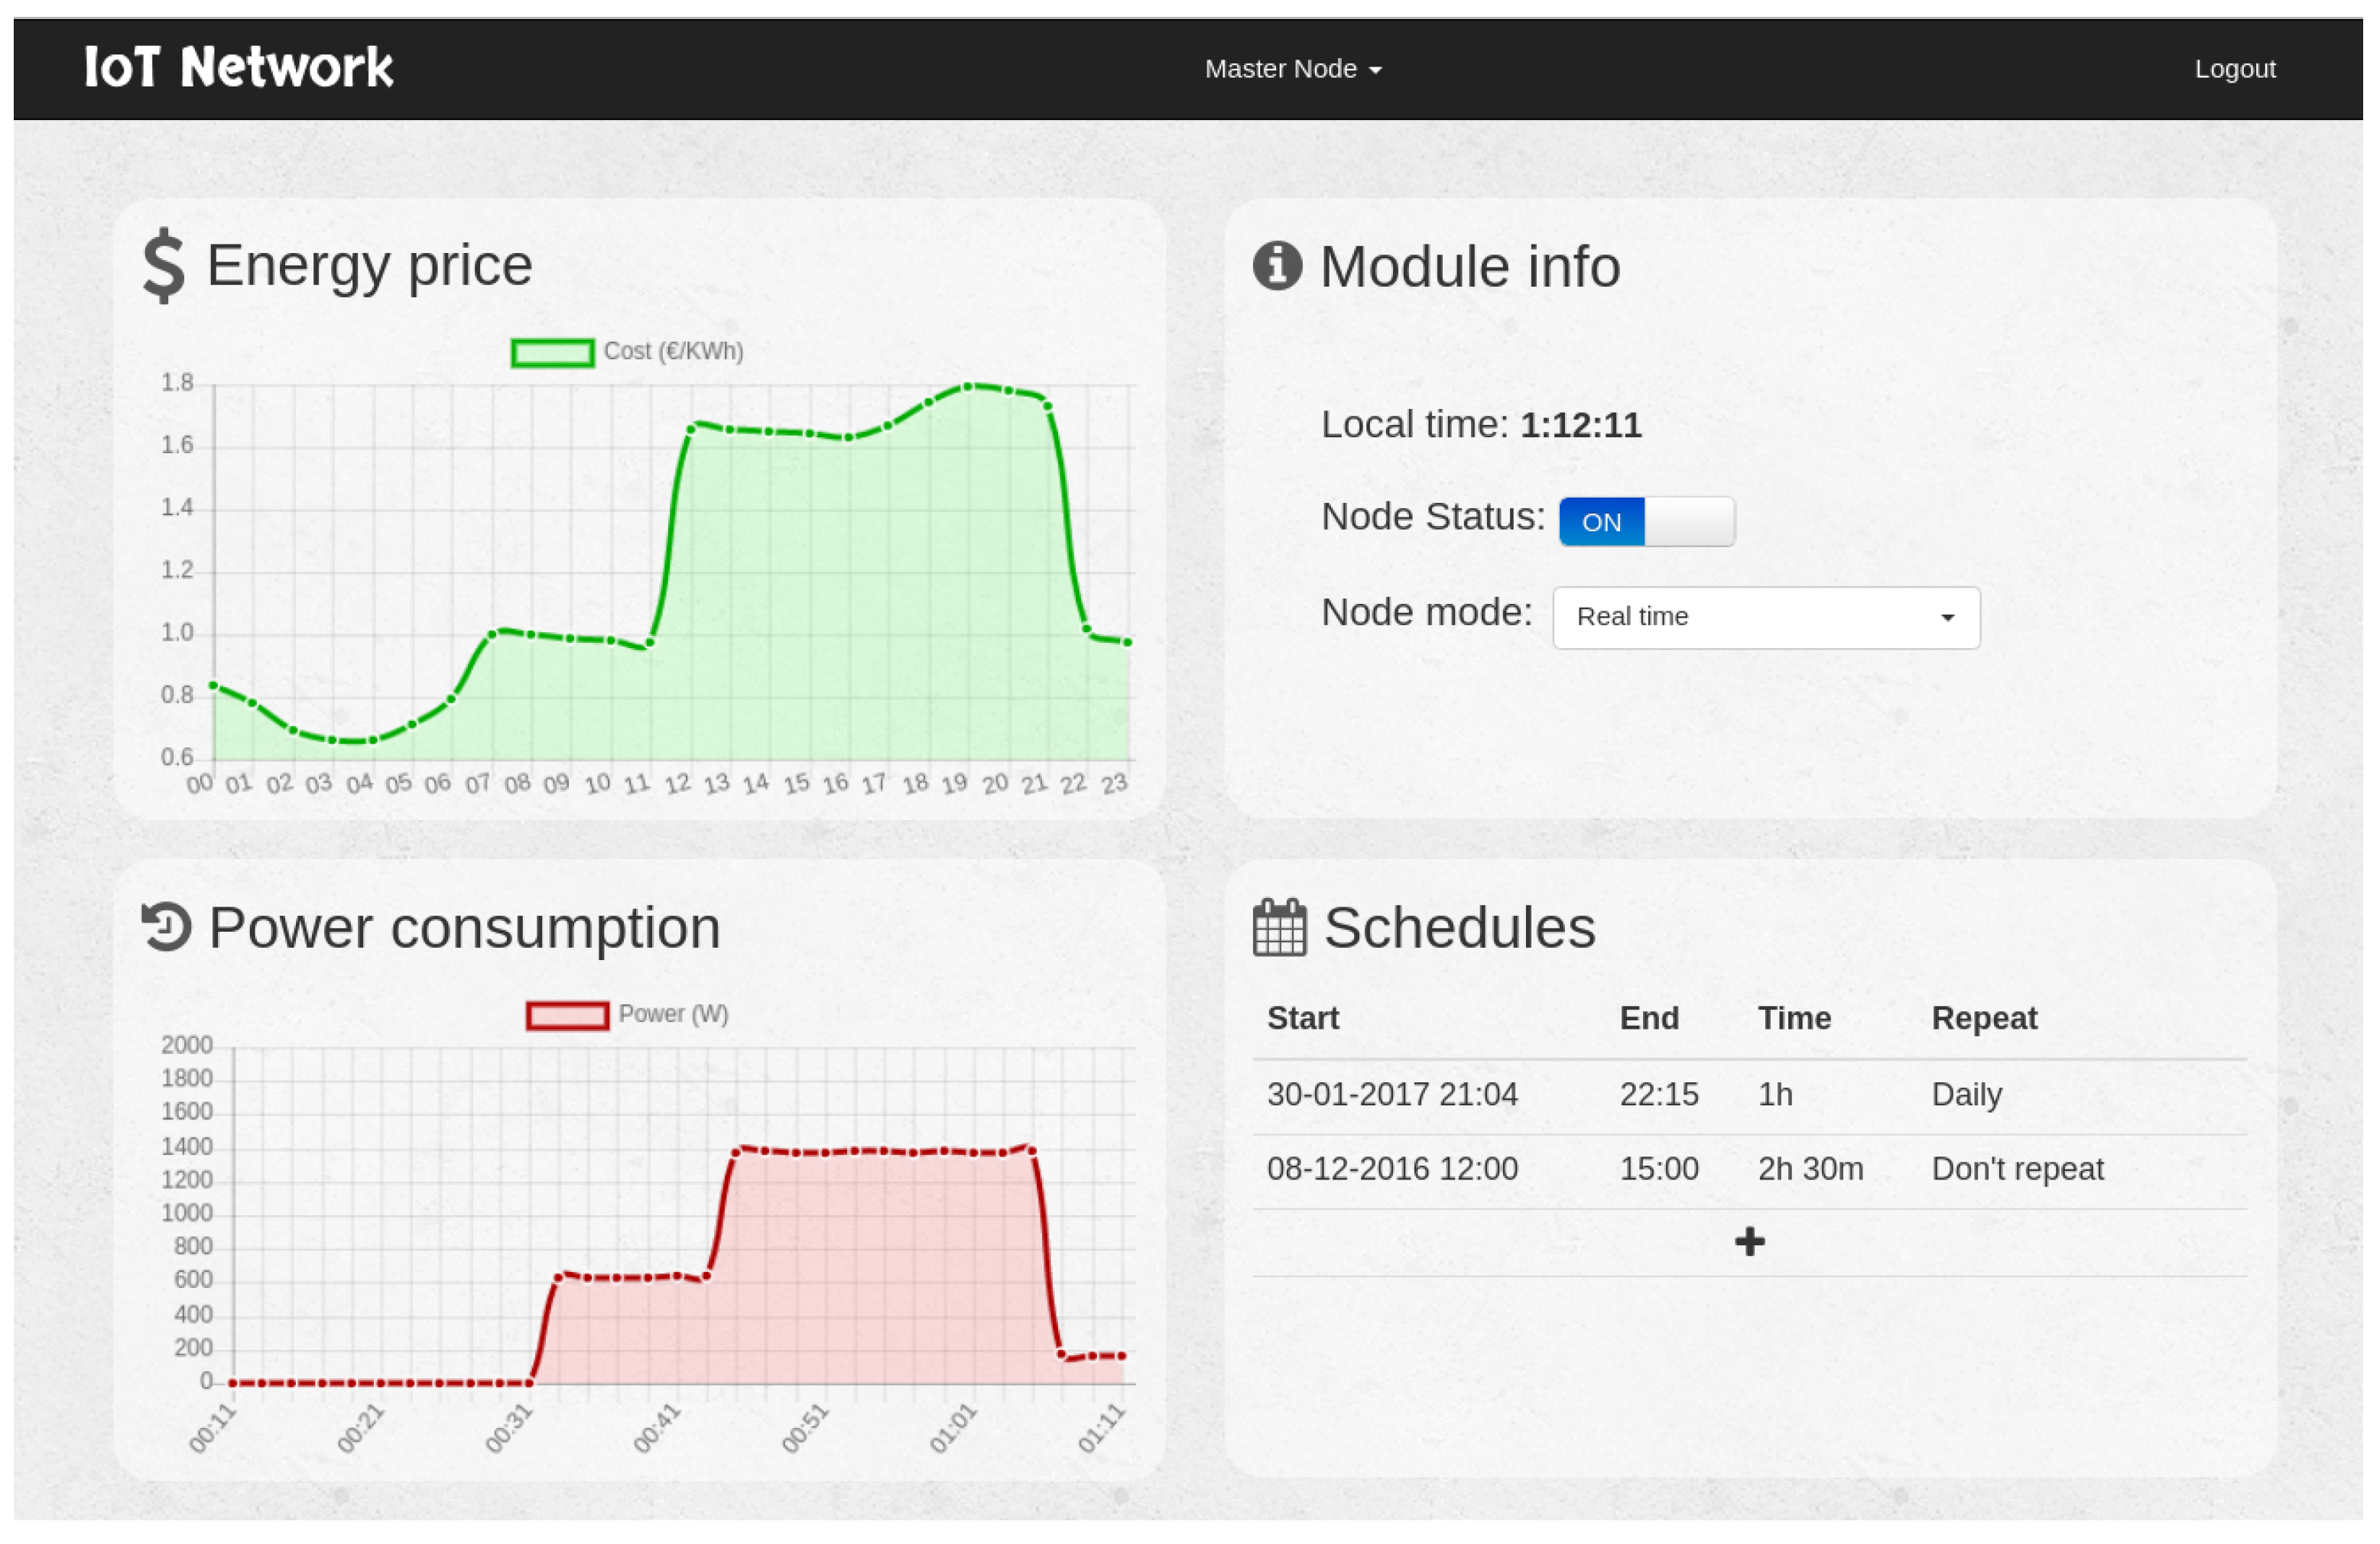Open the IoT Network home brand
The width and height of the screenshot is (2380, 1544).
pos(239,67)
